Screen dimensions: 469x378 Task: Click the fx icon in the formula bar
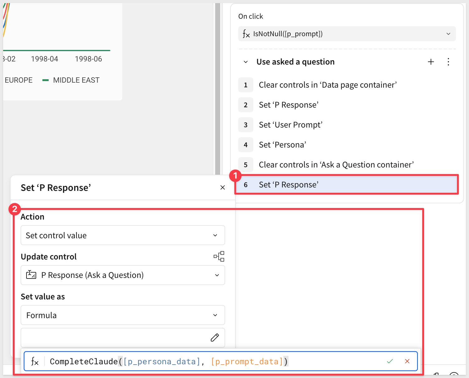click(35, 361)
